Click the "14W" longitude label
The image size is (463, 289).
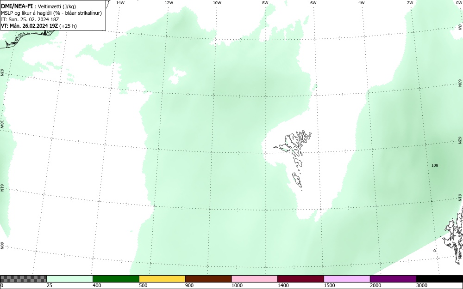click(x=120, y=3)
